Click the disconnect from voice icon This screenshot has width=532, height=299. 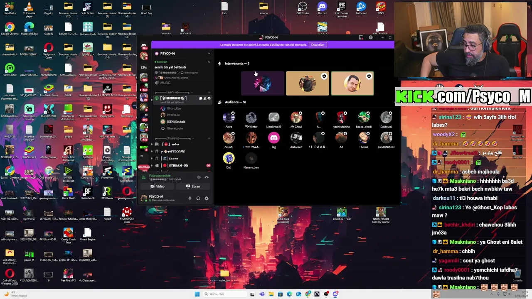coord(207,177)
